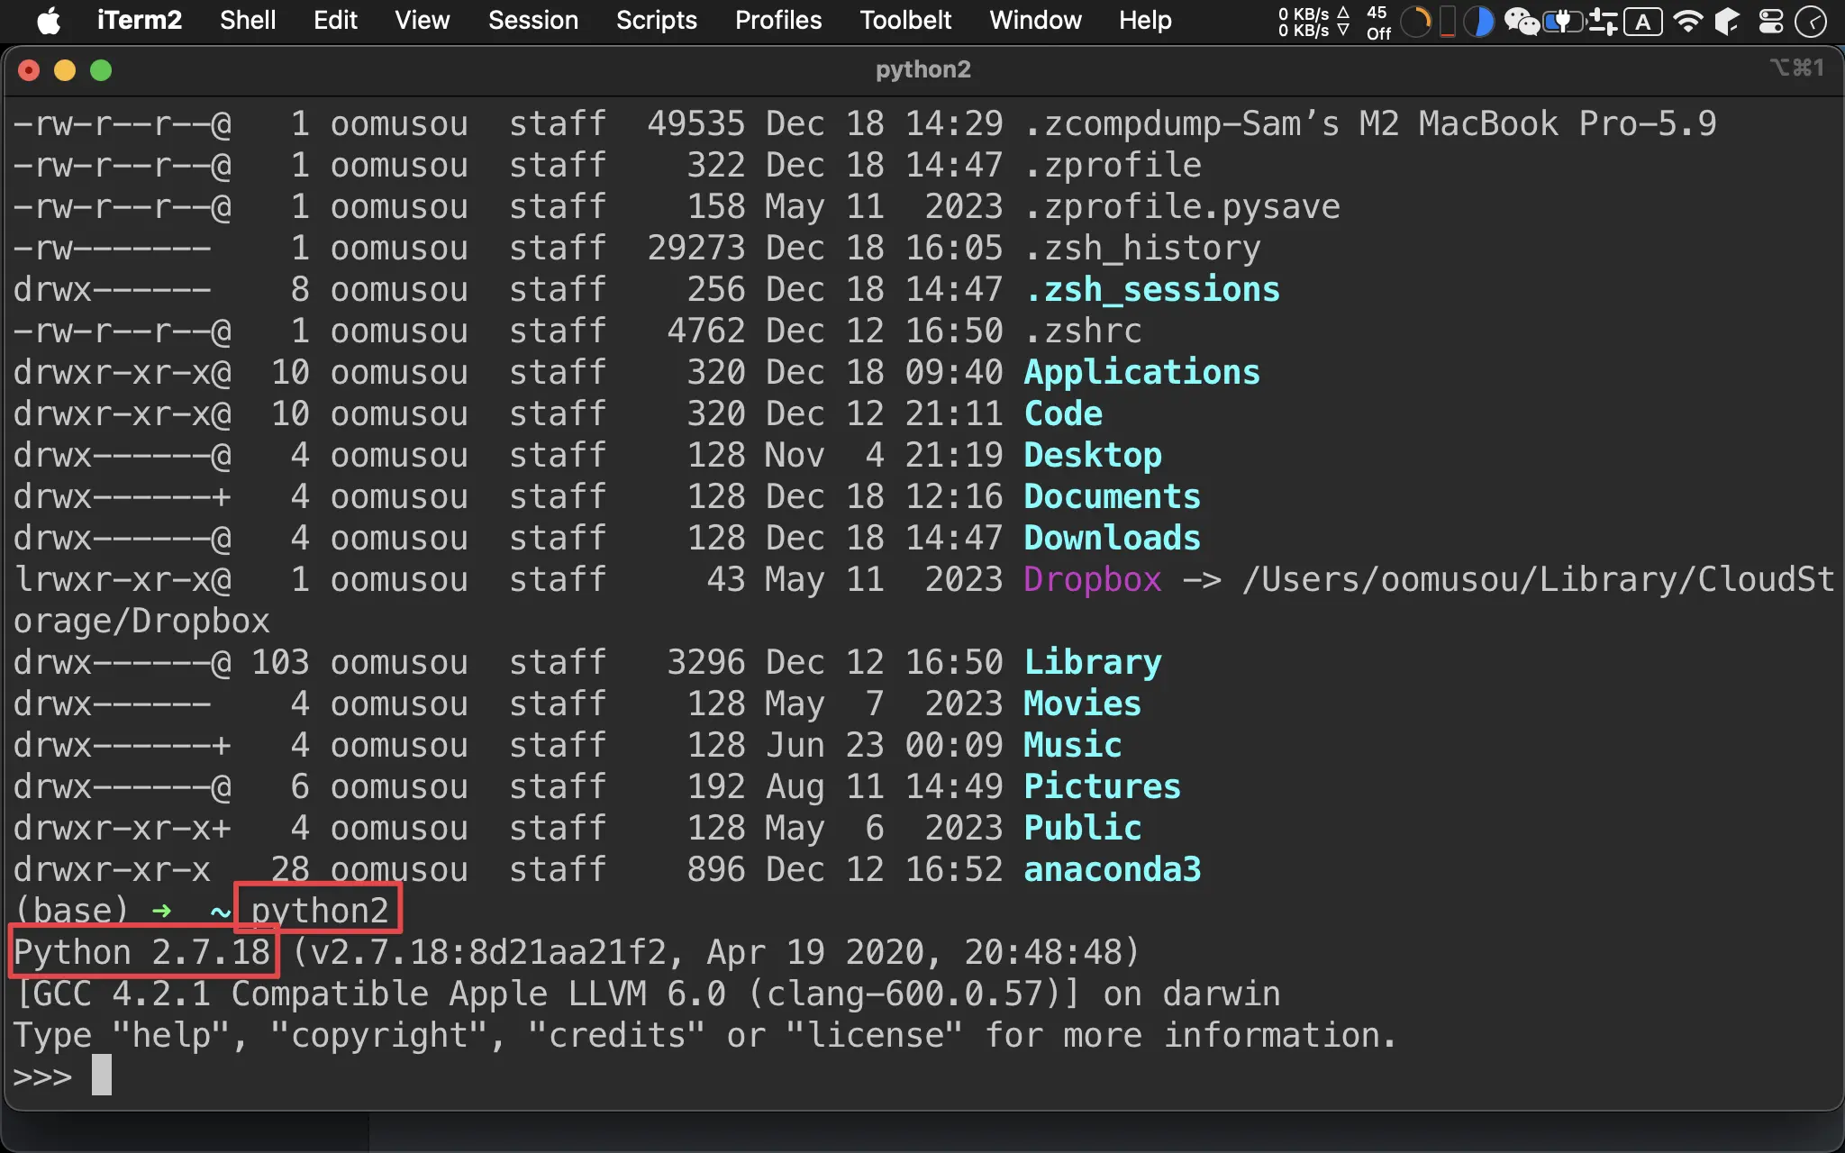Viewport: 1845px width, 1153px height.
Task: Click the 45 Off status item
Action: click(1377, 22)
